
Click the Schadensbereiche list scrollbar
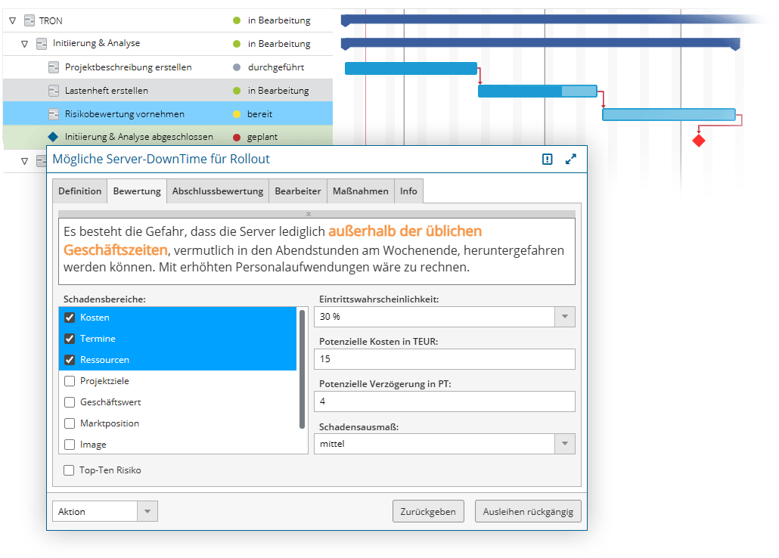(303, 369)
